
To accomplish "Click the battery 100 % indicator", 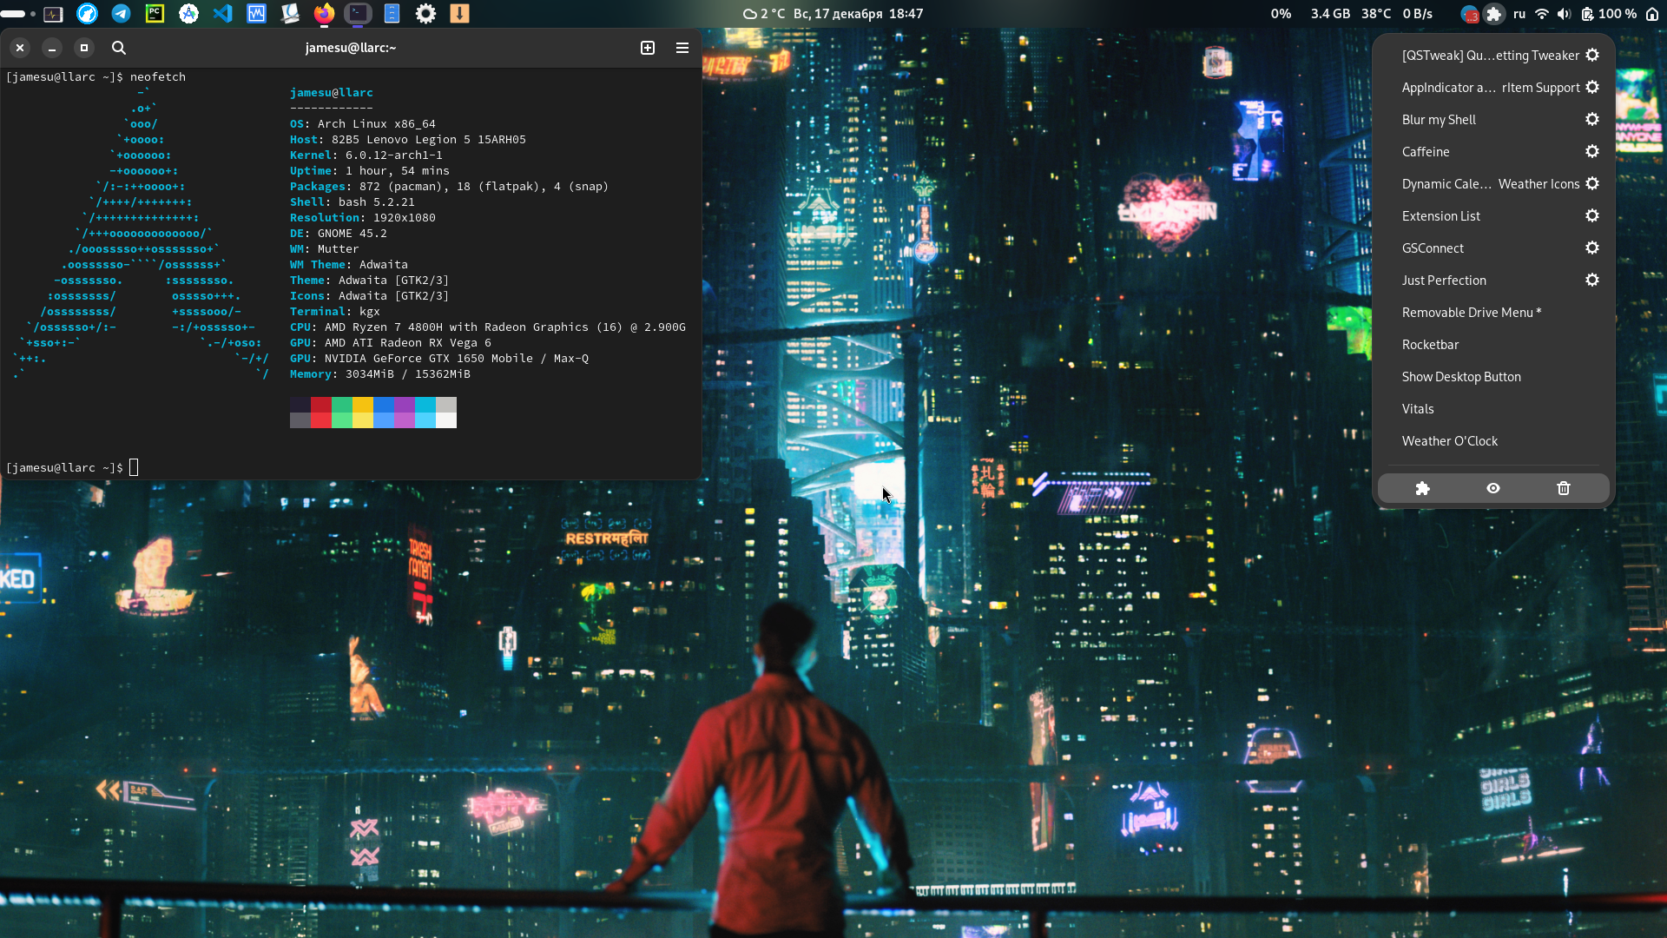I will 1609,14.
